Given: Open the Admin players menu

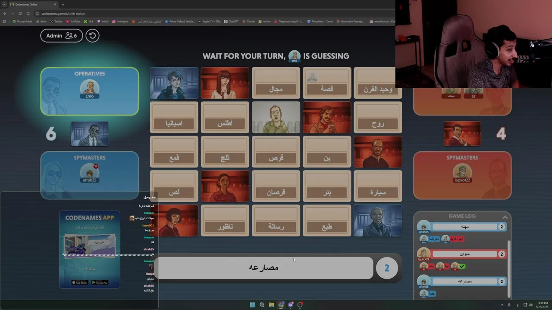Looking at the screenshot, I should click(x=61, y=36).
